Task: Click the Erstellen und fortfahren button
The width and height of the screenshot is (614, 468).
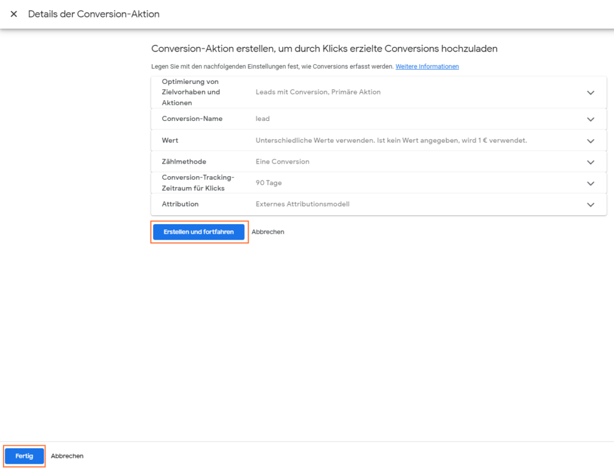Action: [x=198, y=232]
